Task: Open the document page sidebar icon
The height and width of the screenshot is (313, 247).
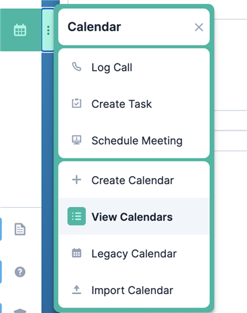Action: 20,229
